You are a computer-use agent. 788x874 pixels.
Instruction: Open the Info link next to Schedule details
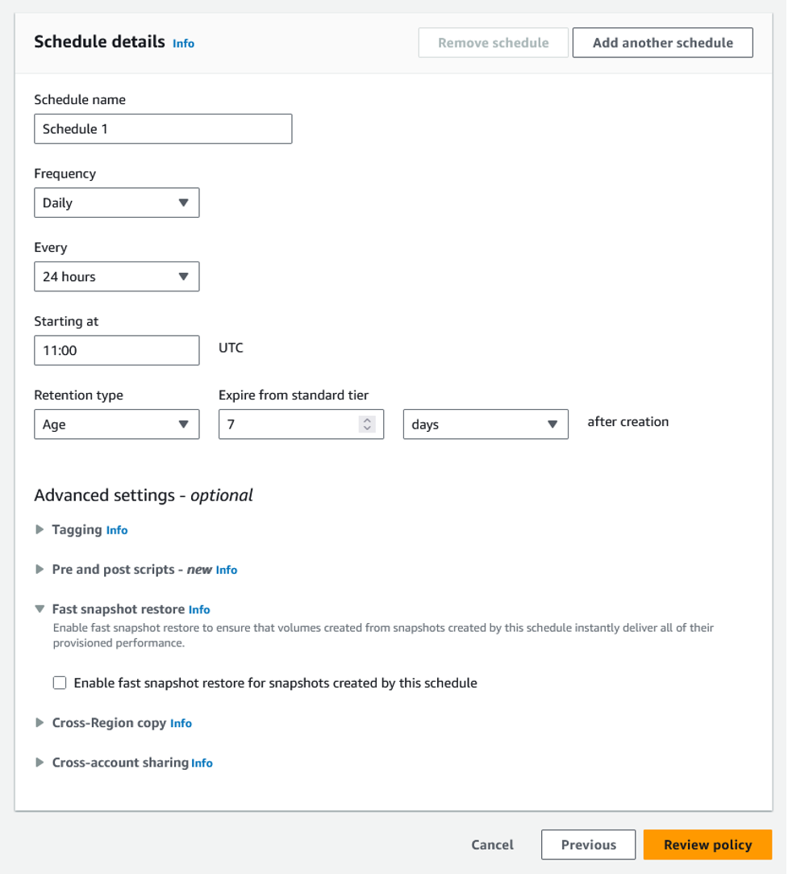(x=183, y=44)
